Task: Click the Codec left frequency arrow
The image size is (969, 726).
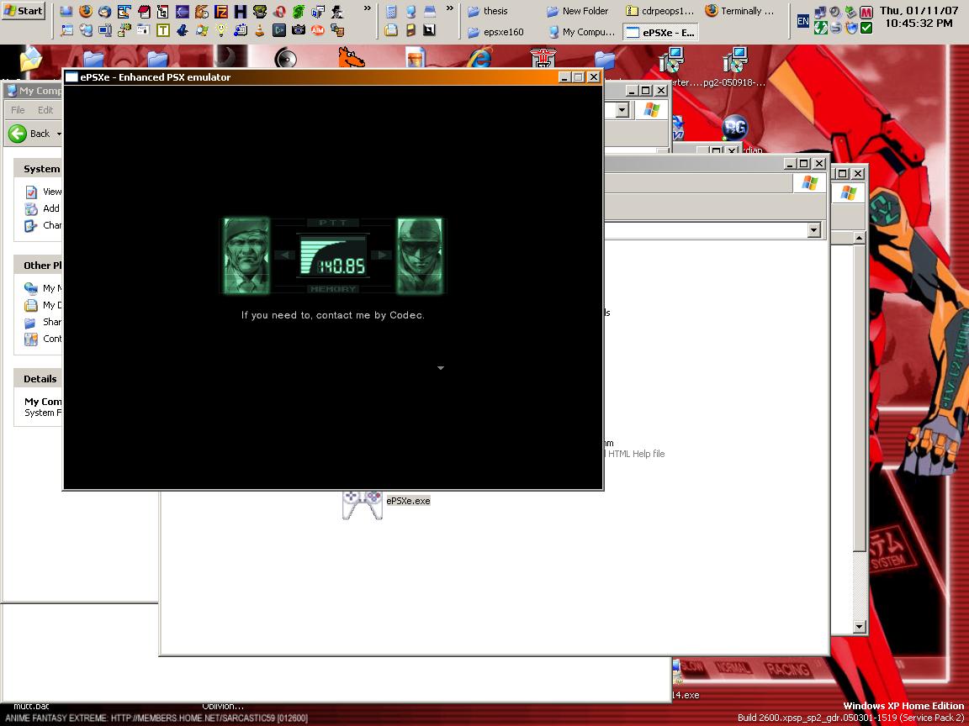Action: [x=285, y=255]
